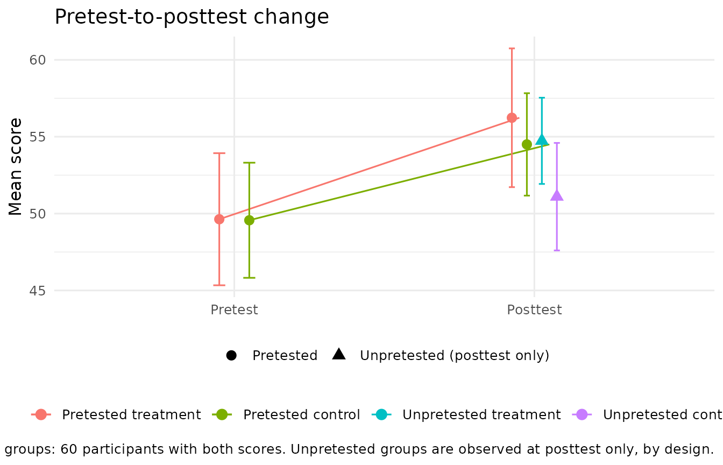Click the black Pretested circle shape key
723x465 pixels.
pos(231,356)
